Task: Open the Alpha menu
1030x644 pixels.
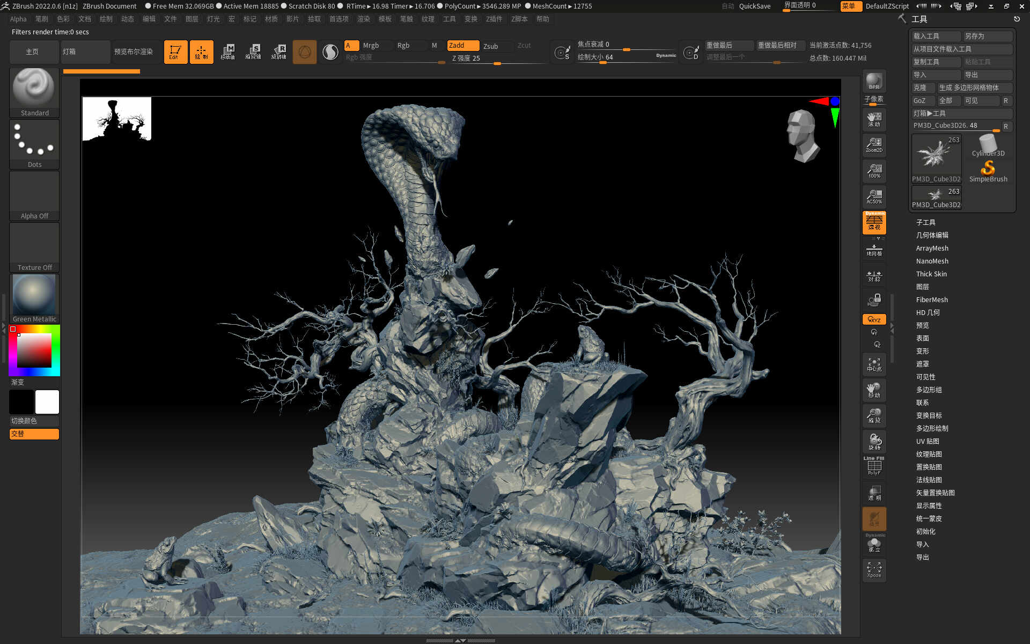Action: [18, 19]
